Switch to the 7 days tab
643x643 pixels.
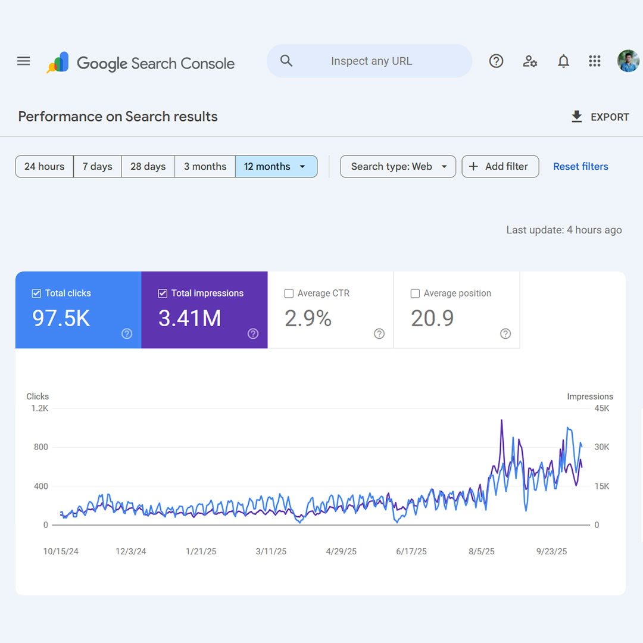(97, 167)
